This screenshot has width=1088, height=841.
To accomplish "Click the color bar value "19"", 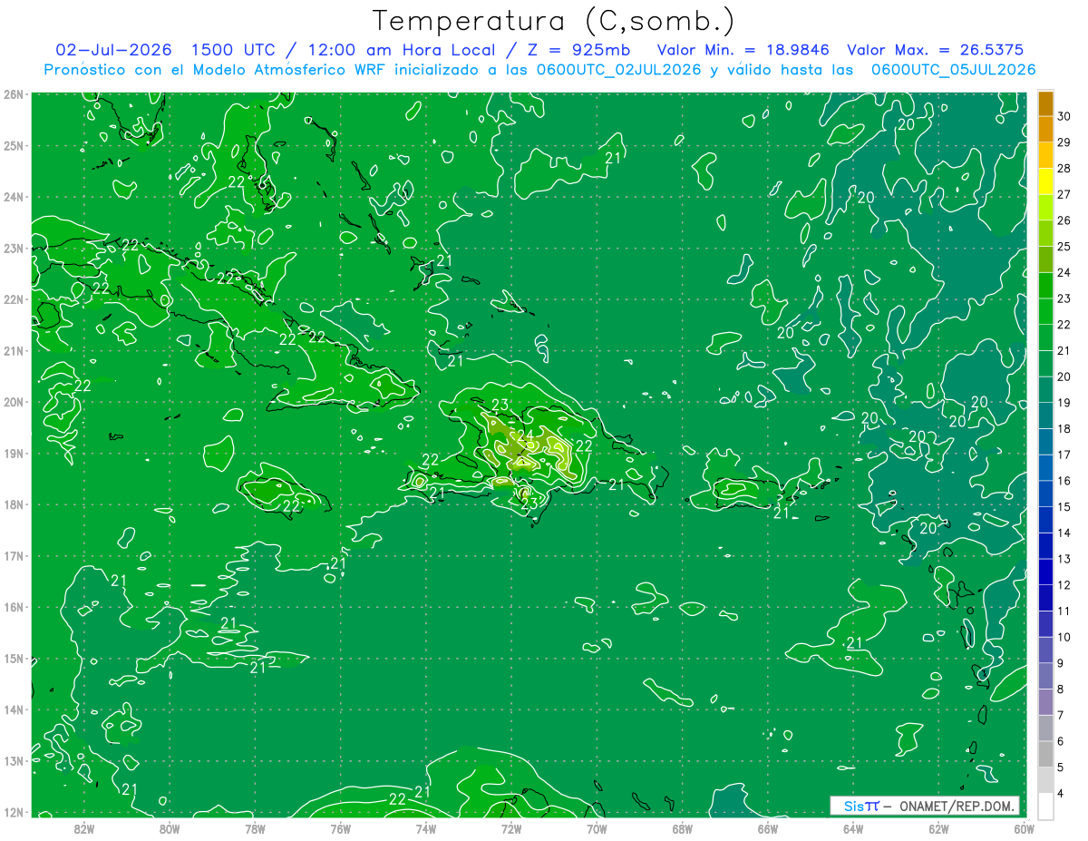I will [x=1064, y=403].
